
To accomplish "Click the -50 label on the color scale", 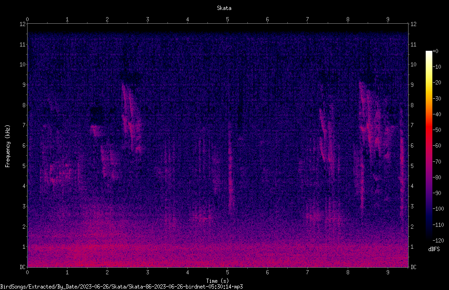I will (437, 130).
